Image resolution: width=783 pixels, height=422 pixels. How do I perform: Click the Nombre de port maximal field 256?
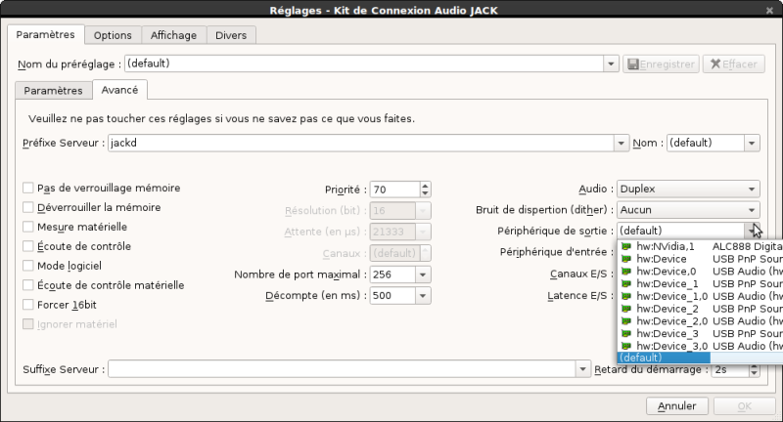point(392,274)
